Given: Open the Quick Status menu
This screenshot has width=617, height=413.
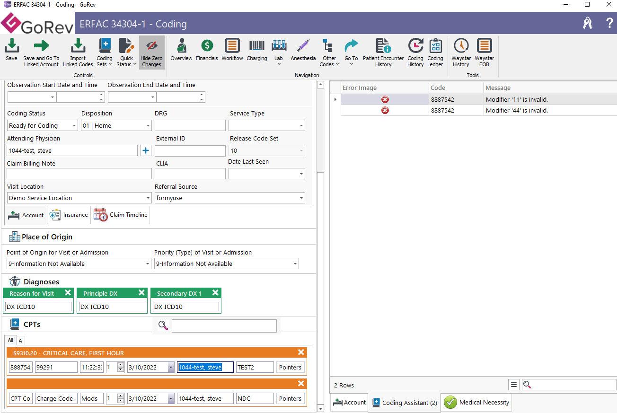Looking at the screenshot, I should pyautogui.click(x=126, y=53).
